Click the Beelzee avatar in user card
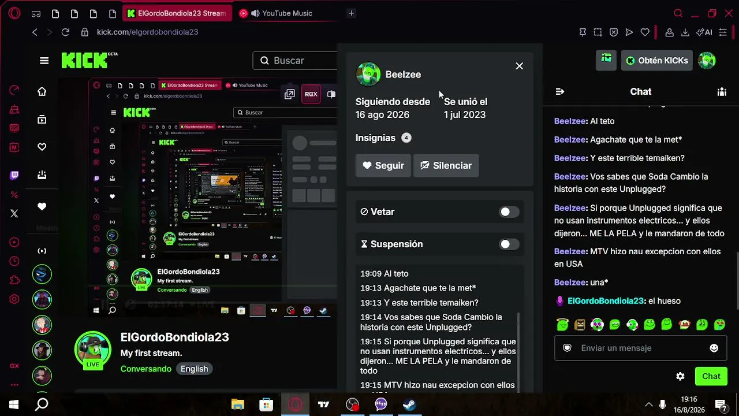The height and width of the screenshot is (416, 739). tap(368, 75)
